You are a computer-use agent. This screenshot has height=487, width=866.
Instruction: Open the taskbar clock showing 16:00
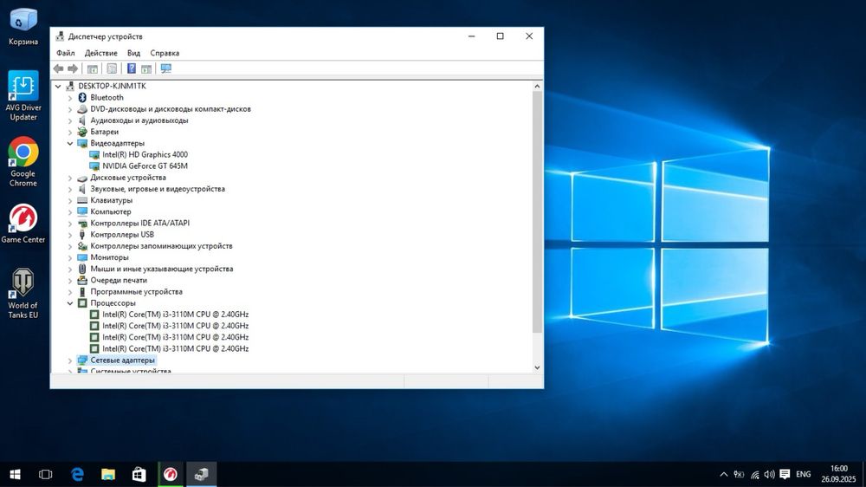tap(838, 474)
